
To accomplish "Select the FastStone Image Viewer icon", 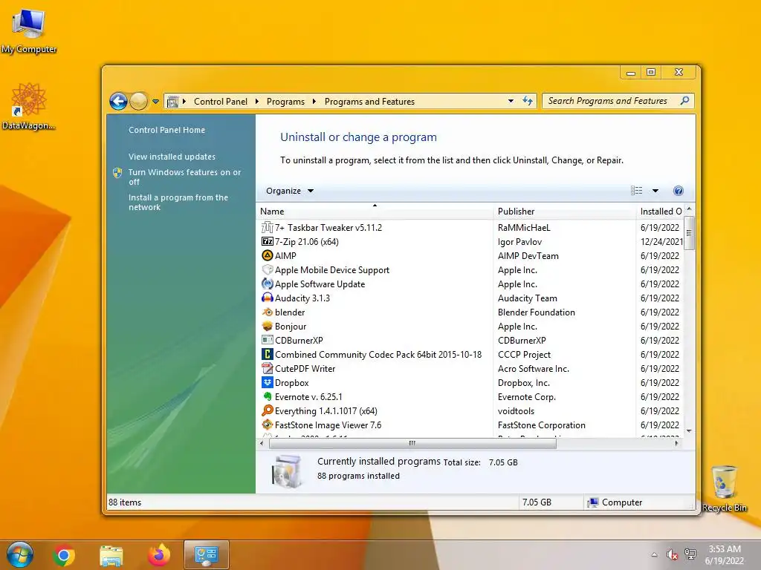I will point(268,425).
